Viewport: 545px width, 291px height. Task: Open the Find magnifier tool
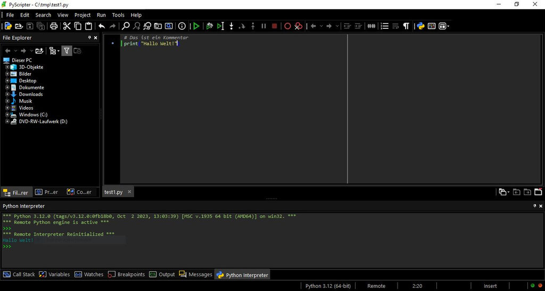[x=126, y=26]
